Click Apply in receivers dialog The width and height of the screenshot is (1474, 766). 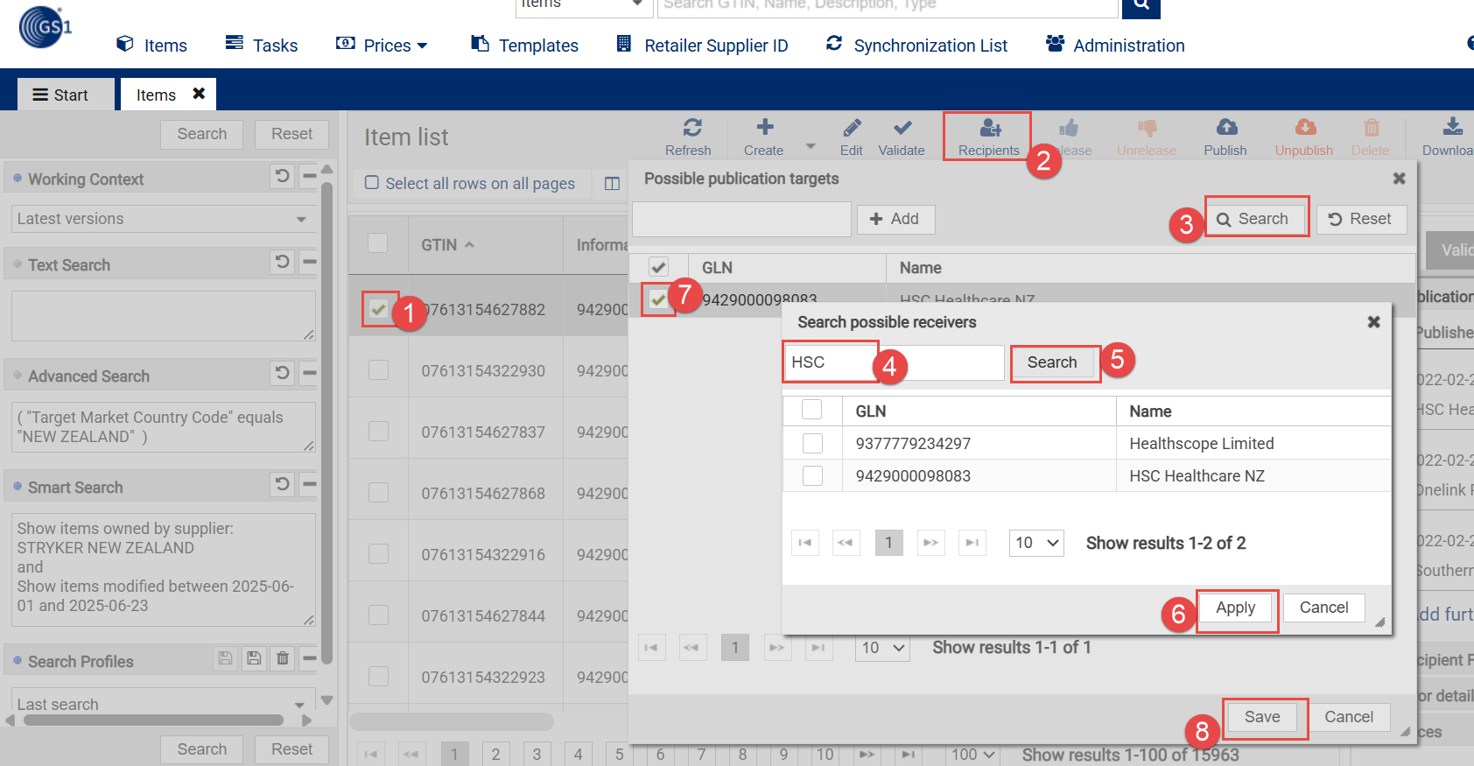pos(1235,608)
